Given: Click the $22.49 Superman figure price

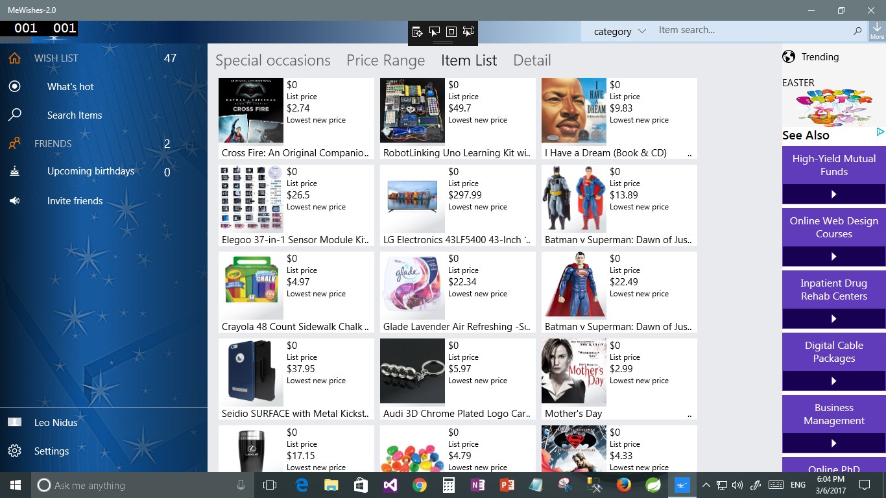Looking at the screenshot, I should [624, 282].
